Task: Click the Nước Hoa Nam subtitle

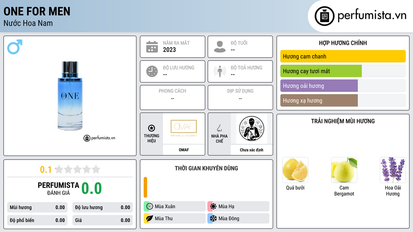Action: 28,23
